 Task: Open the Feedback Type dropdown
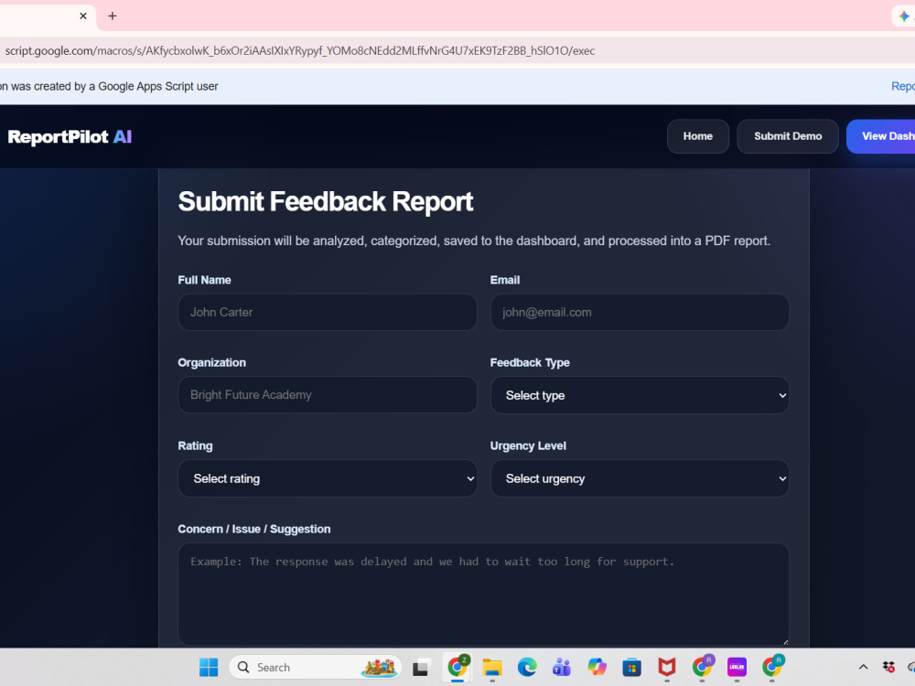[640, 395]
